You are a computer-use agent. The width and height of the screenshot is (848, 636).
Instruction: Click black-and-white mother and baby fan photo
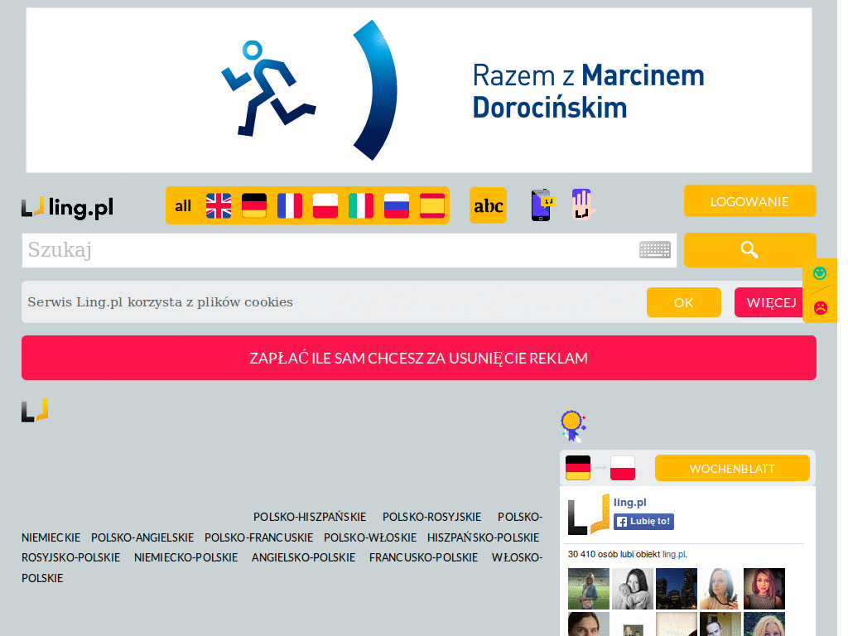pyautogui.click(x=633, y=589)
